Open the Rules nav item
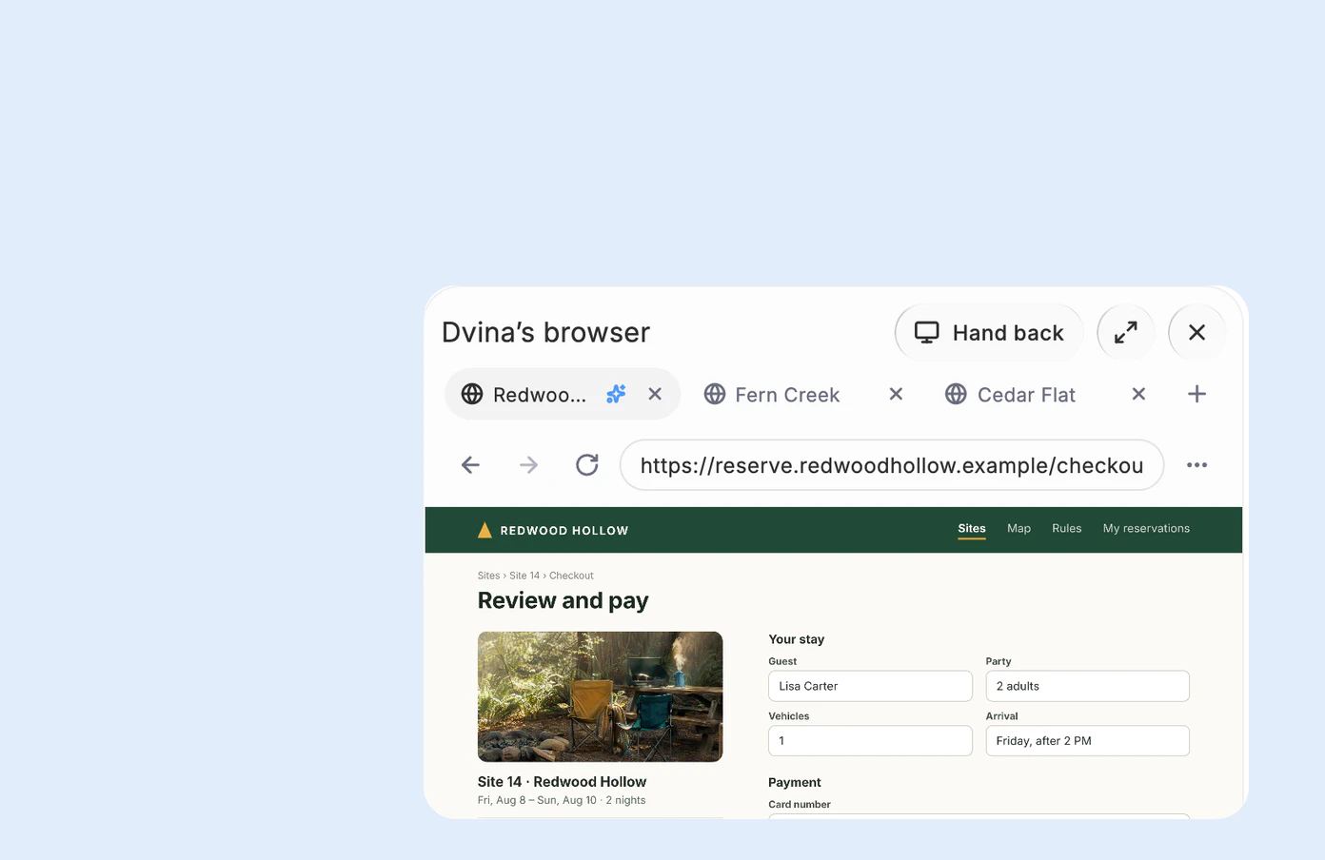 click(x=1066, y=528)
